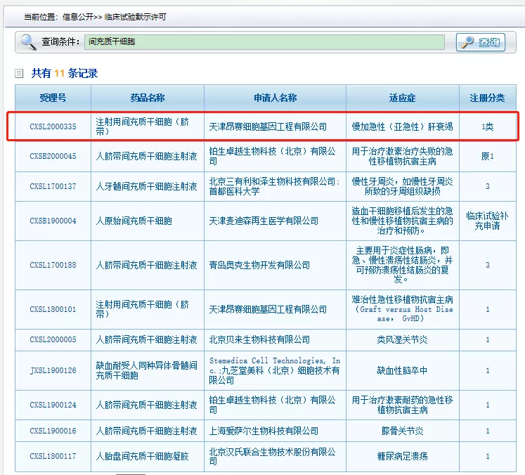Image resolution: width=525 pixels, height=475 pixels.
Task: Select acceptance number CXSL2000335
Action: click(x=53, y=126)
